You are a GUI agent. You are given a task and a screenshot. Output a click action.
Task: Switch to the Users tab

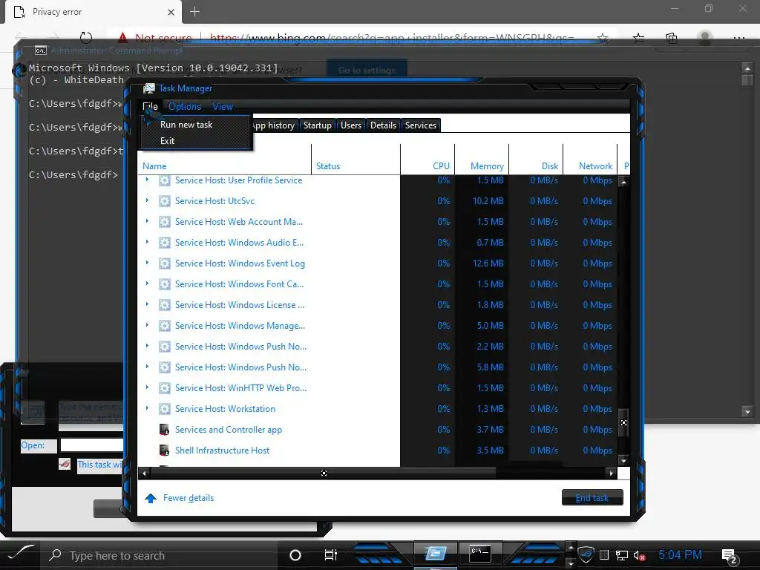(351, 125)
